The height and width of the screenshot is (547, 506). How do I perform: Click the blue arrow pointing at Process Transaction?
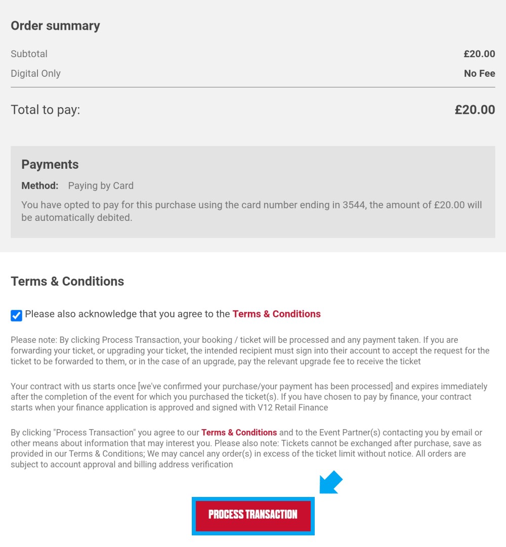(331, 482)
